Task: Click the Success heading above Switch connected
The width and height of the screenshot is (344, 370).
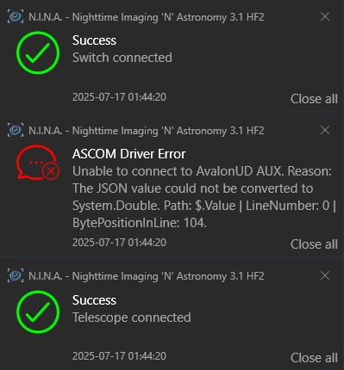Action: (x=94, y=40)
